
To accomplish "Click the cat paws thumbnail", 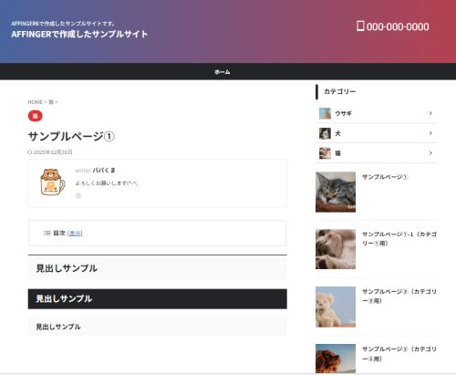I will [x=336, y=249].
